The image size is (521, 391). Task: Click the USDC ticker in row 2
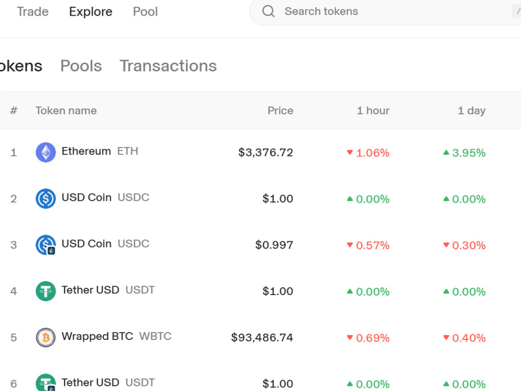pyautogui.click(x=133, y=197)
